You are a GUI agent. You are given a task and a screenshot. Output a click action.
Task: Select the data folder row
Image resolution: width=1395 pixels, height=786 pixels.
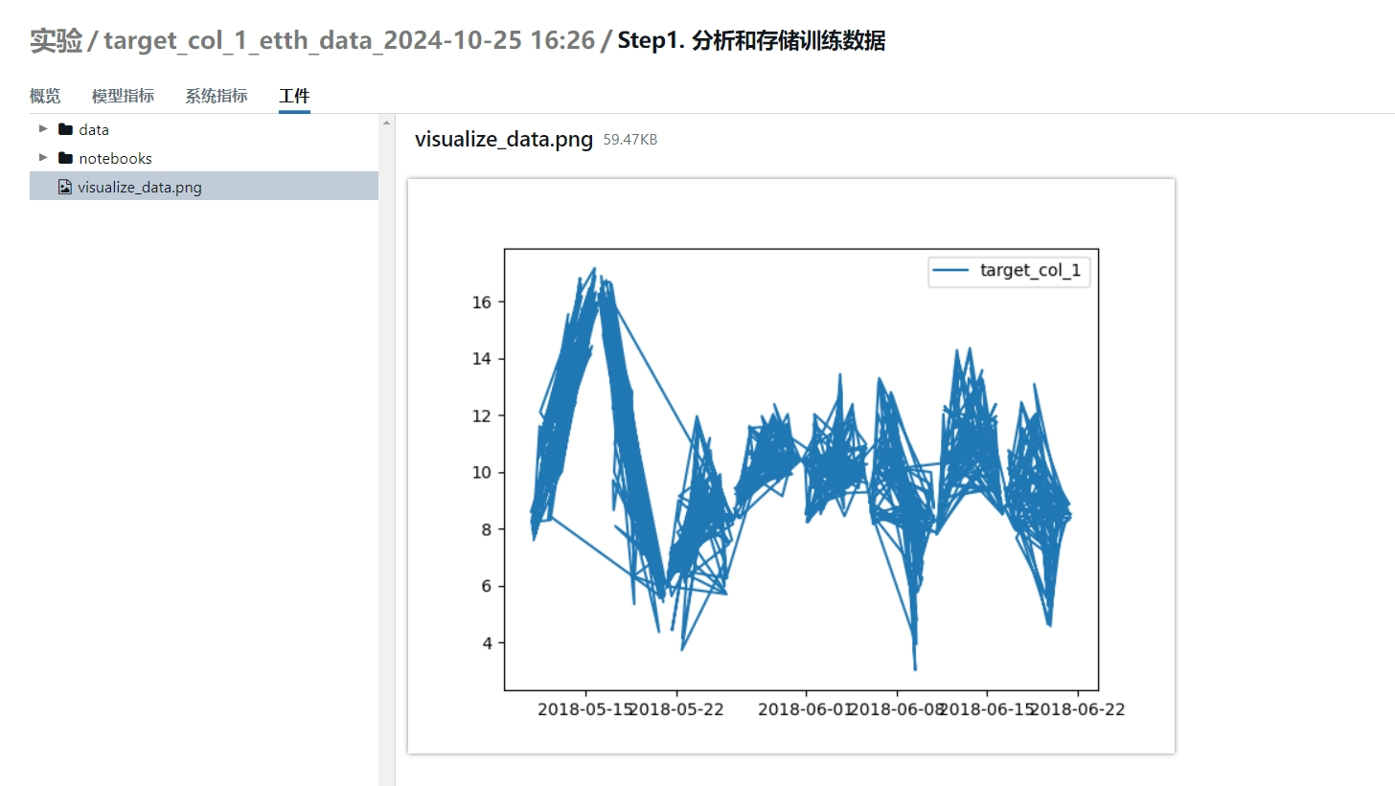pyautogui.click(x=204, y=129)
